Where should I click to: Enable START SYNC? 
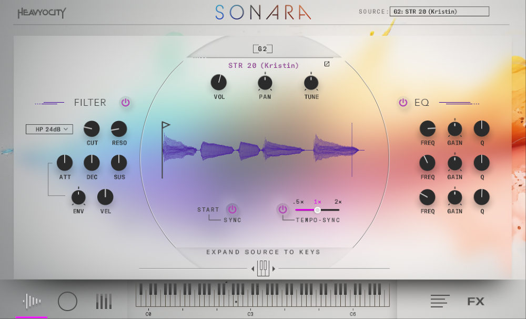pyautogui.click(x=231, y=209)
